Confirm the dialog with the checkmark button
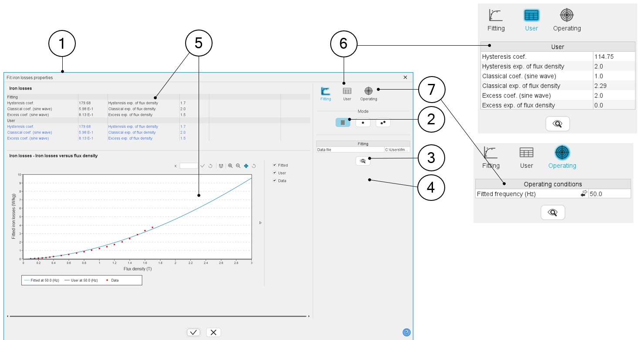The image size is (639, 340). pos(194,332)
